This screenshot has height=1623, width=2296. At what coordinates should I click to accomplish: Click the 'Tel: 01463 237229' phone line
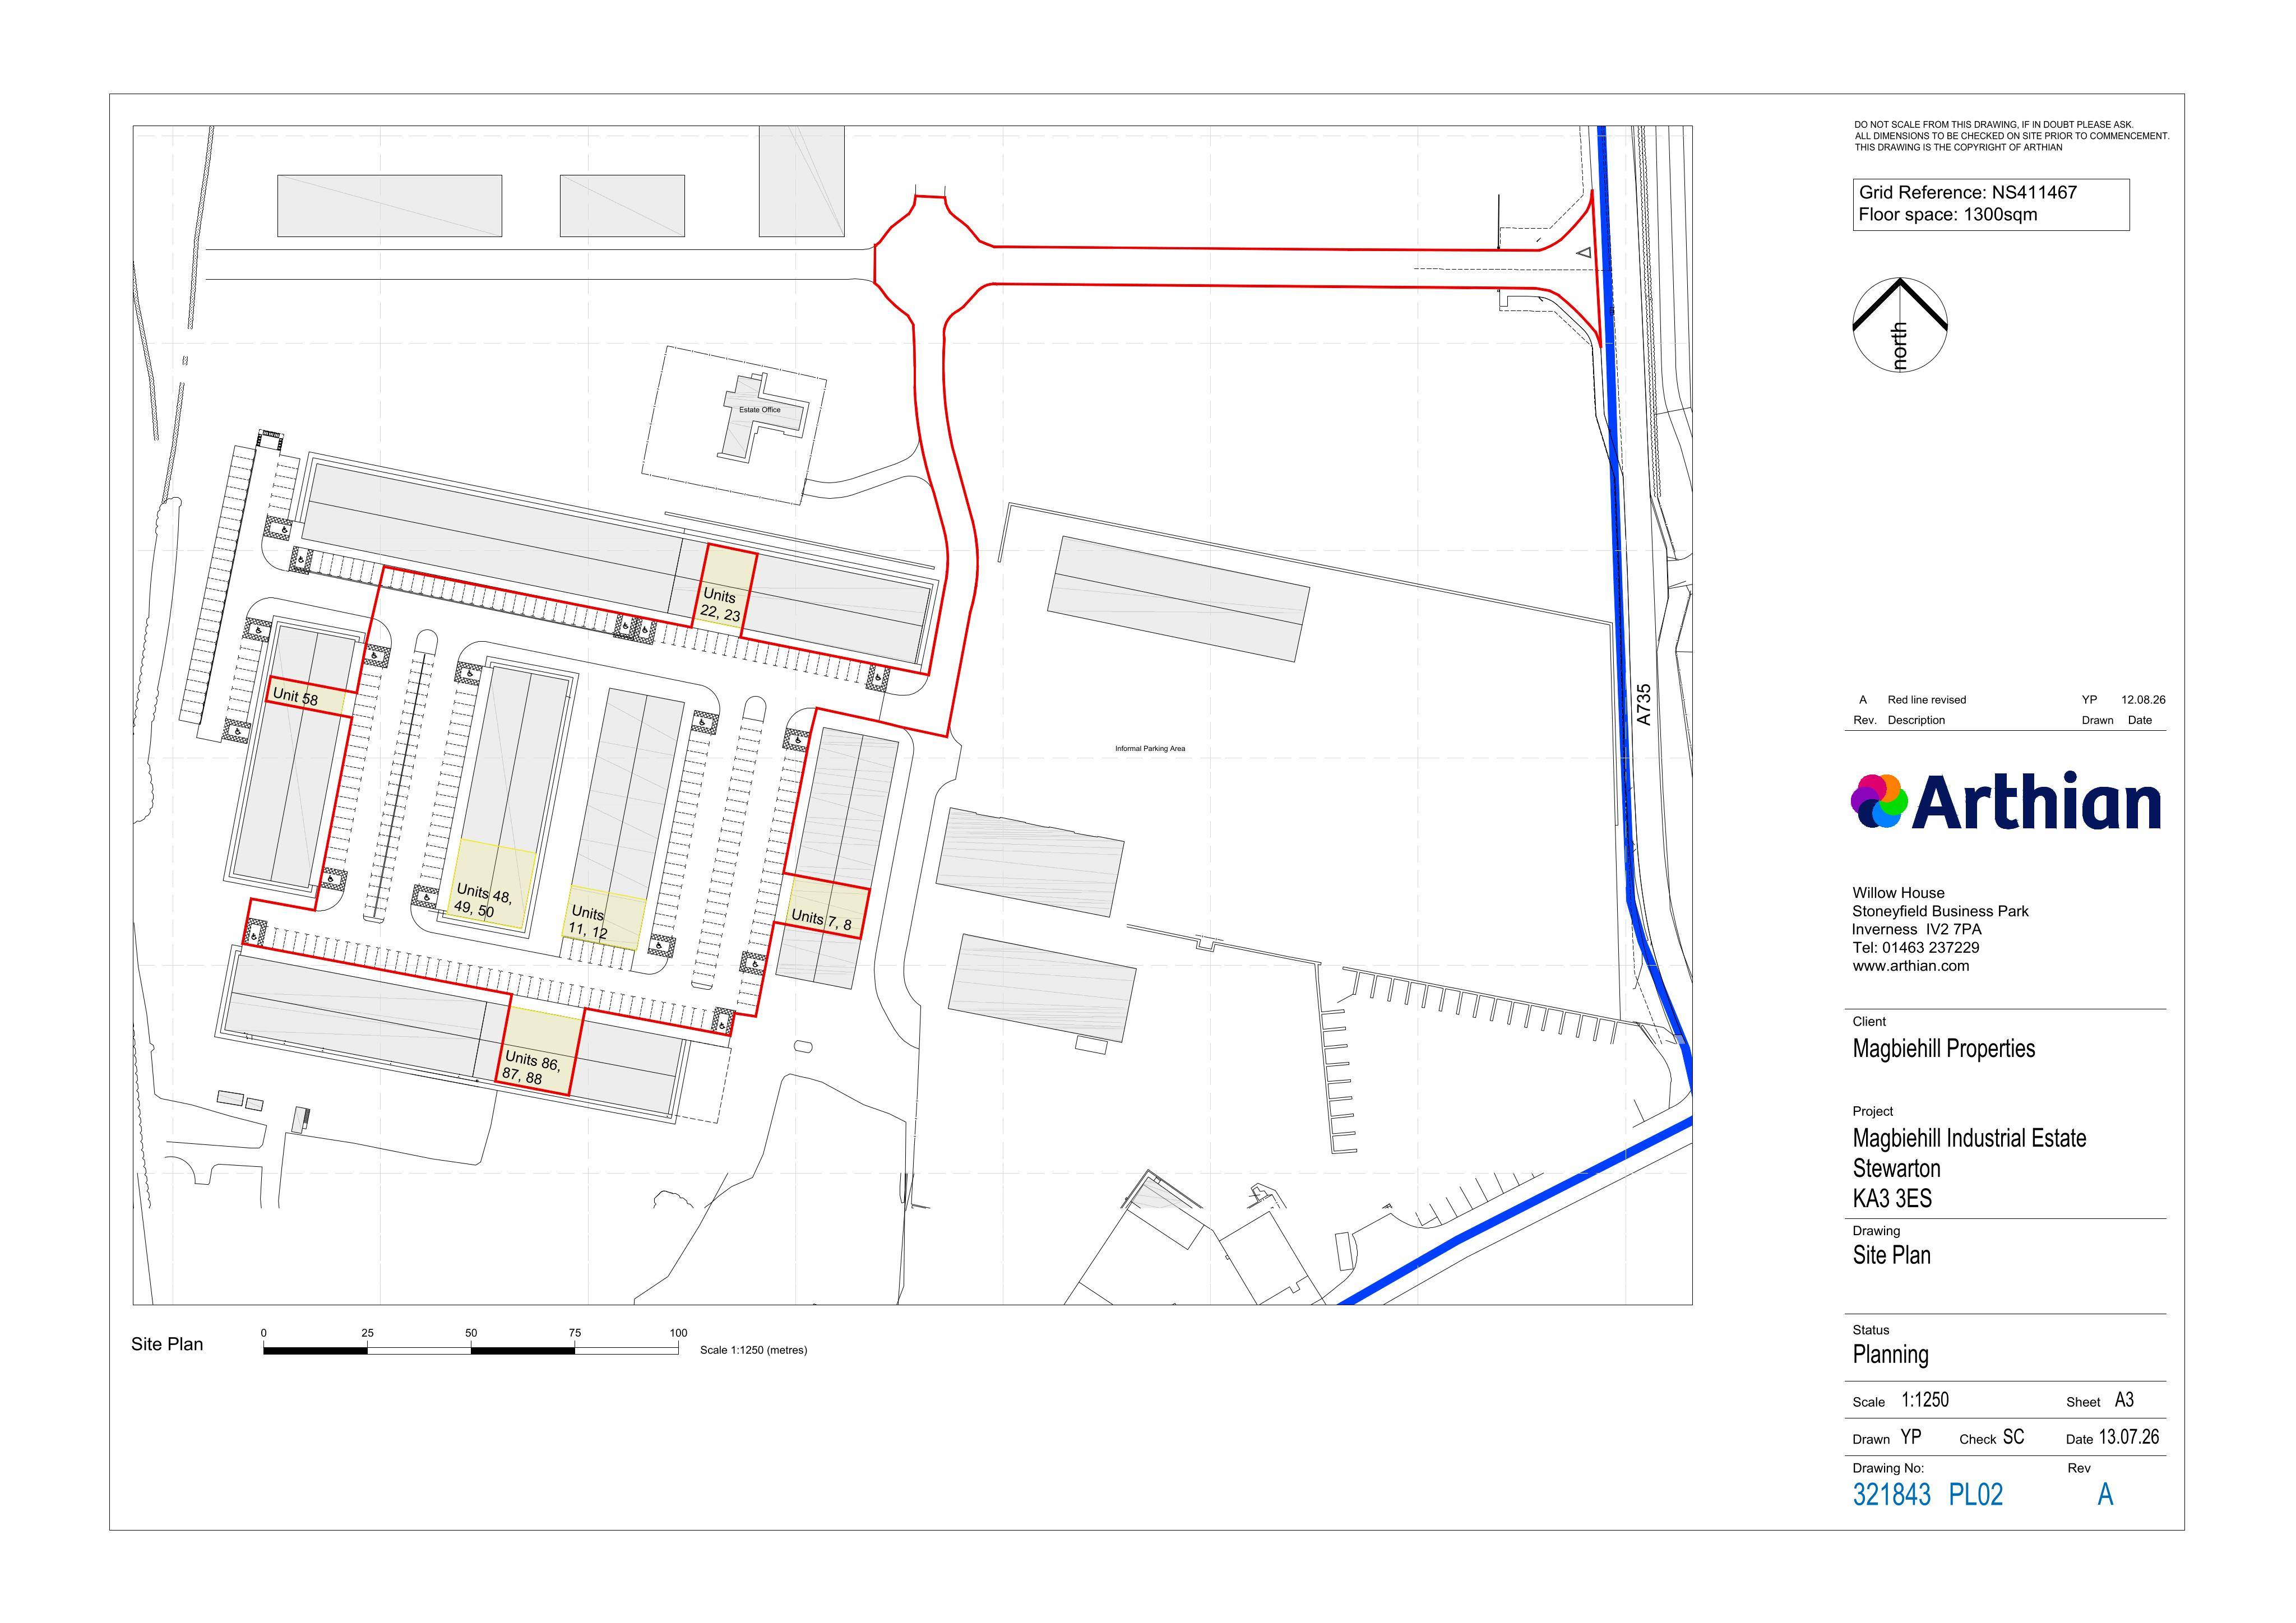1916,948
